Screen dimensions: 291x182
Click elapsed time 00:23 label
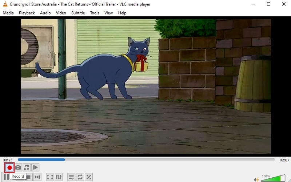click(x=7, y=160)
